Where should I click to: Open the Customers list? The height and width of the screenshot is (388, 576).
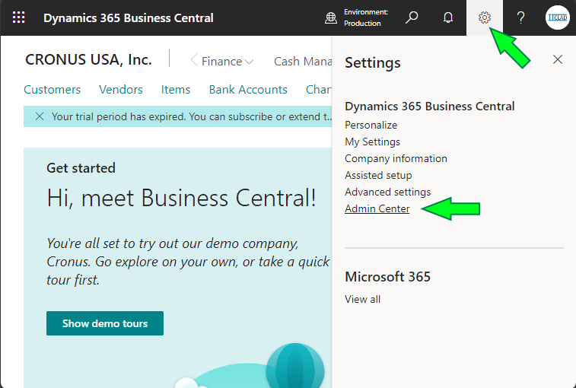pos(53,89)
